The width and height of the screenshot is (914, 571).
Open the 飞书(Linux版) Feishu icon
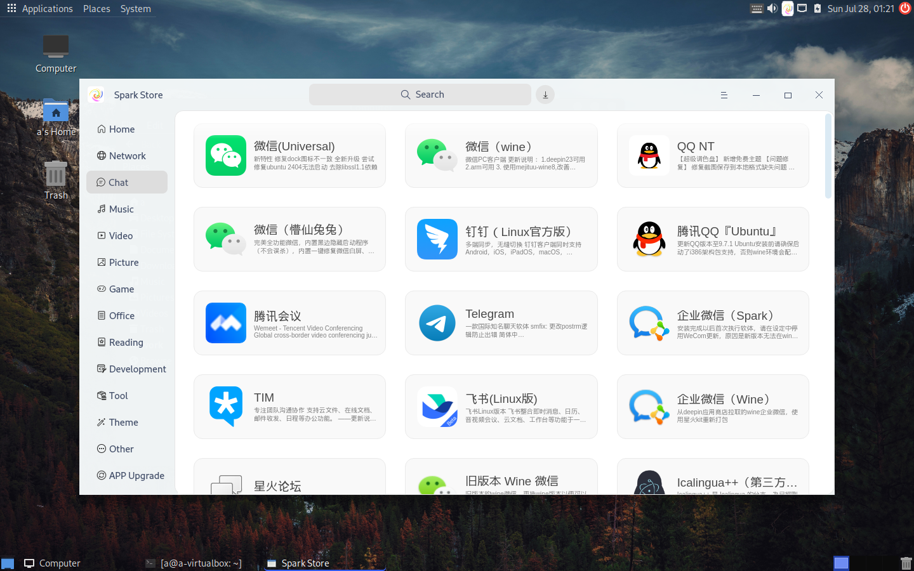pyautogui.click(x=437, y=407)
